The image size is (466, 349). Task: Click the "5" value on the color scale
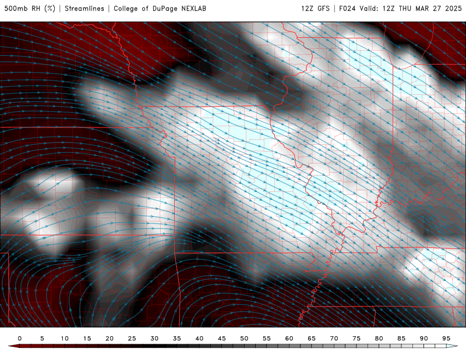coord(42,339)
